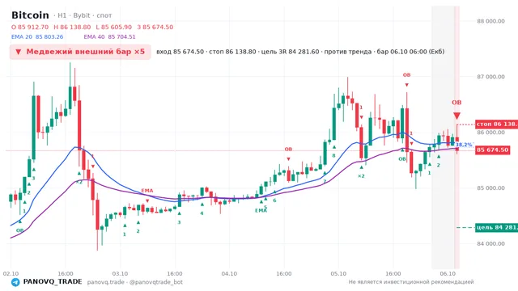This screenshot has height=291, width=518.
Task: Click the entry/stop/target description line
Action: click(x=300, y=52)
